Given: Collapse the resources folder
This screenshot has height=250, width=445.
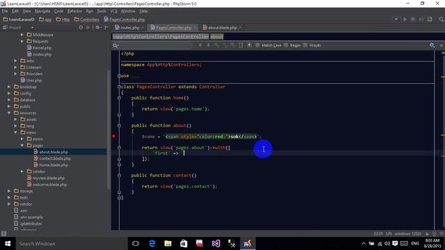Looking at the screenshot, I should point(9,112).
